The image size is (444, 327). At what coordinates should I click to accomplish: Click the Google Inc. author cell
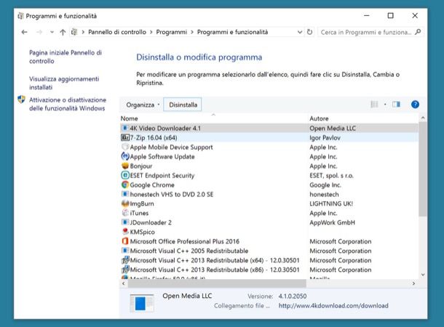(x=325, y=185)
